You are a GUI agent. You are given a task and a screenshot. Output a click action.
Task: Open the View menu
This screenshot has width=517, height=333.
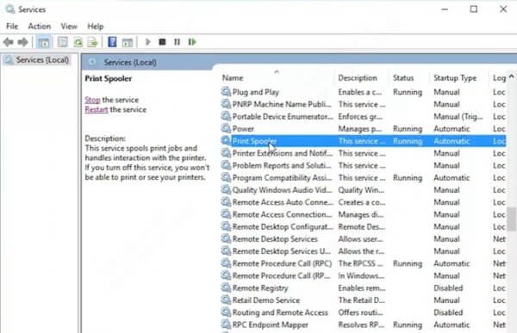[x=69, y=27]
